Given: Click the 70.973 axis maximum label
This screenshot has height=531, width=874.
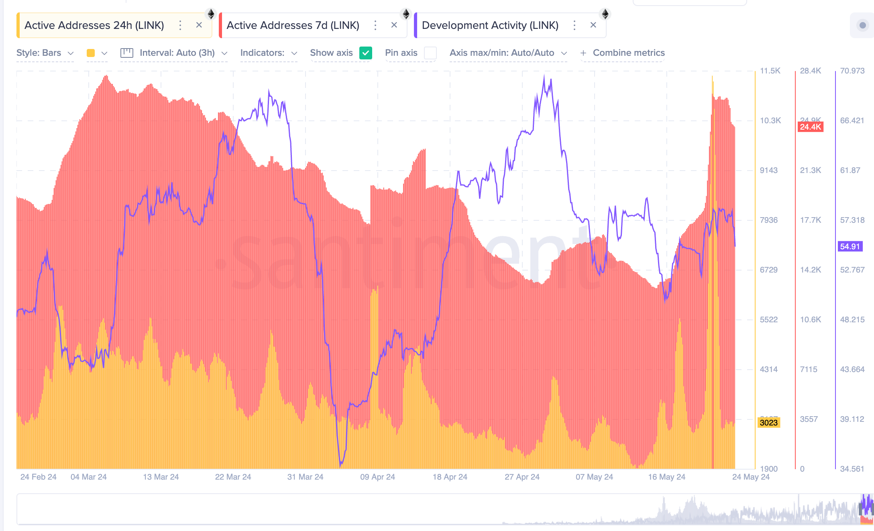Looking at the screenshot, I should click(852, 71).
